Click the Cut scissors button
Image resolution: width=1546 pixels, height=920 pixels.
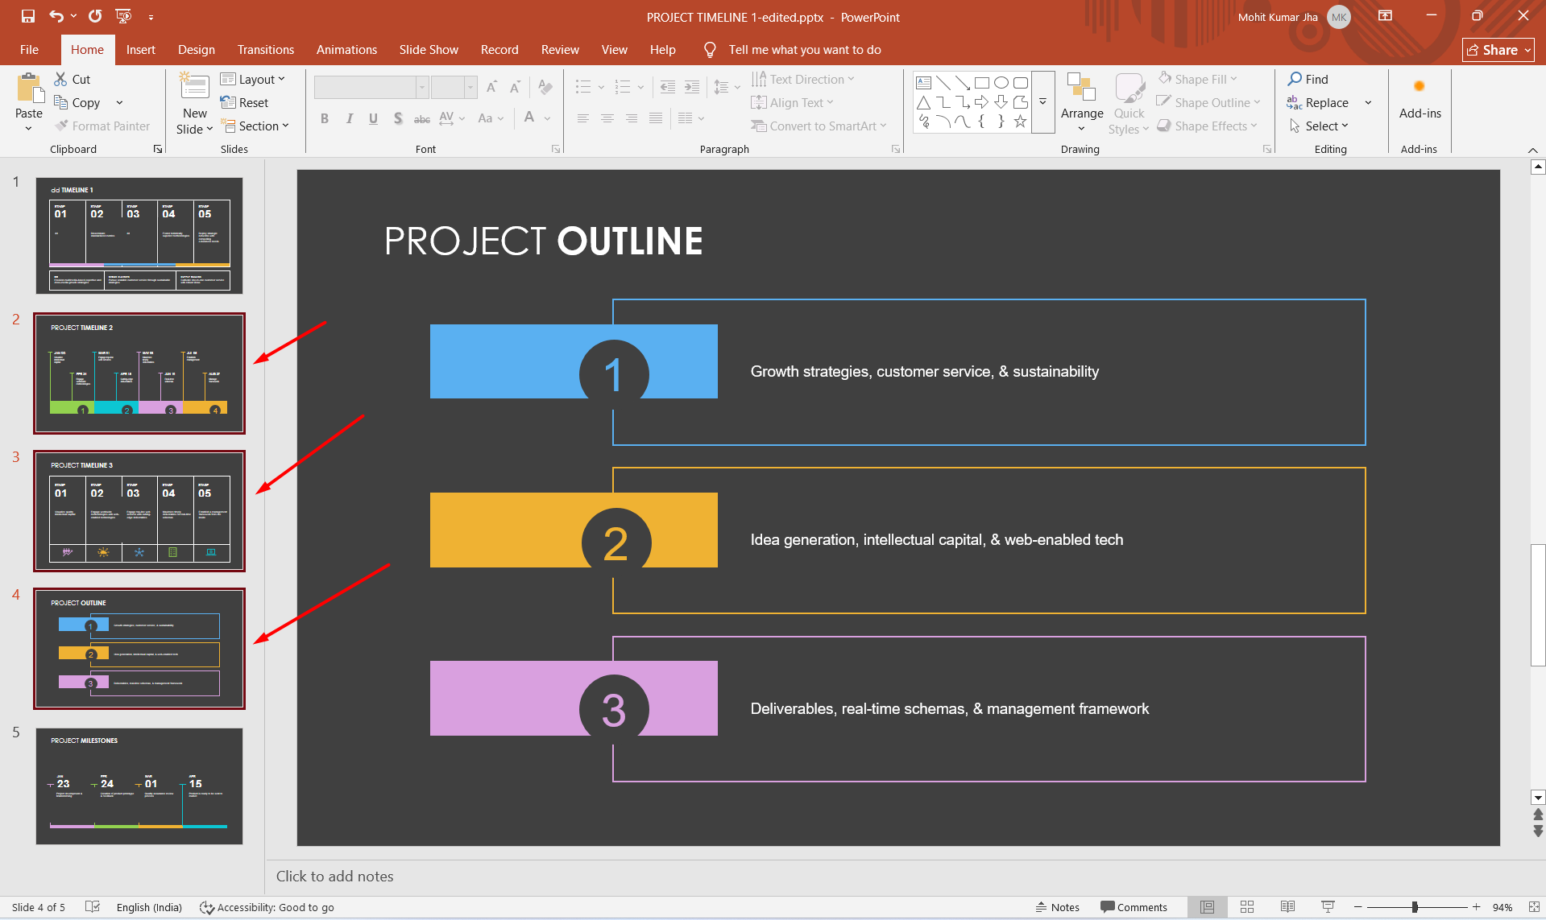point(73,79)
